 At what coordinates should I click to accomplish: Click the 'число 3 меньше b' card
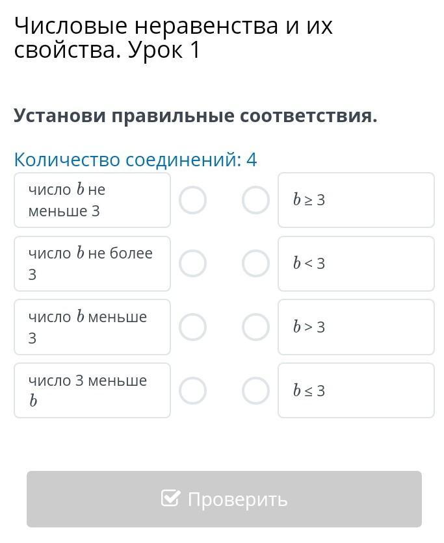(92, 390)
